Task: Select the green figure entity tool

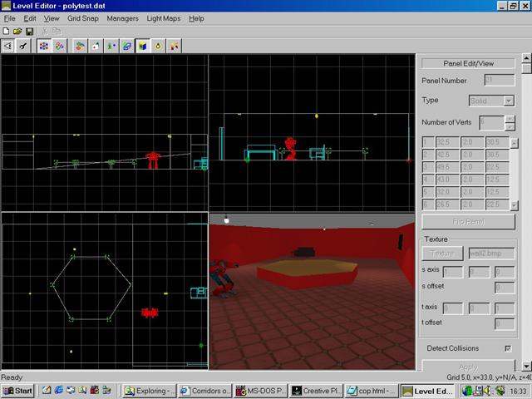Action: click(x=111, y=46)
